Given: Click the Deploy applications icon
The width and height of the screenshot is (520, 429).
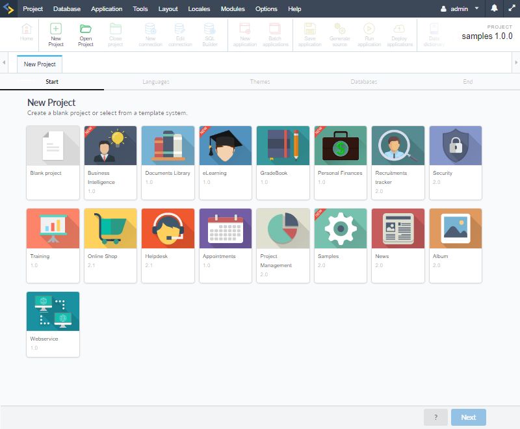Looking at the screenshot, I should tap(399, 34).
